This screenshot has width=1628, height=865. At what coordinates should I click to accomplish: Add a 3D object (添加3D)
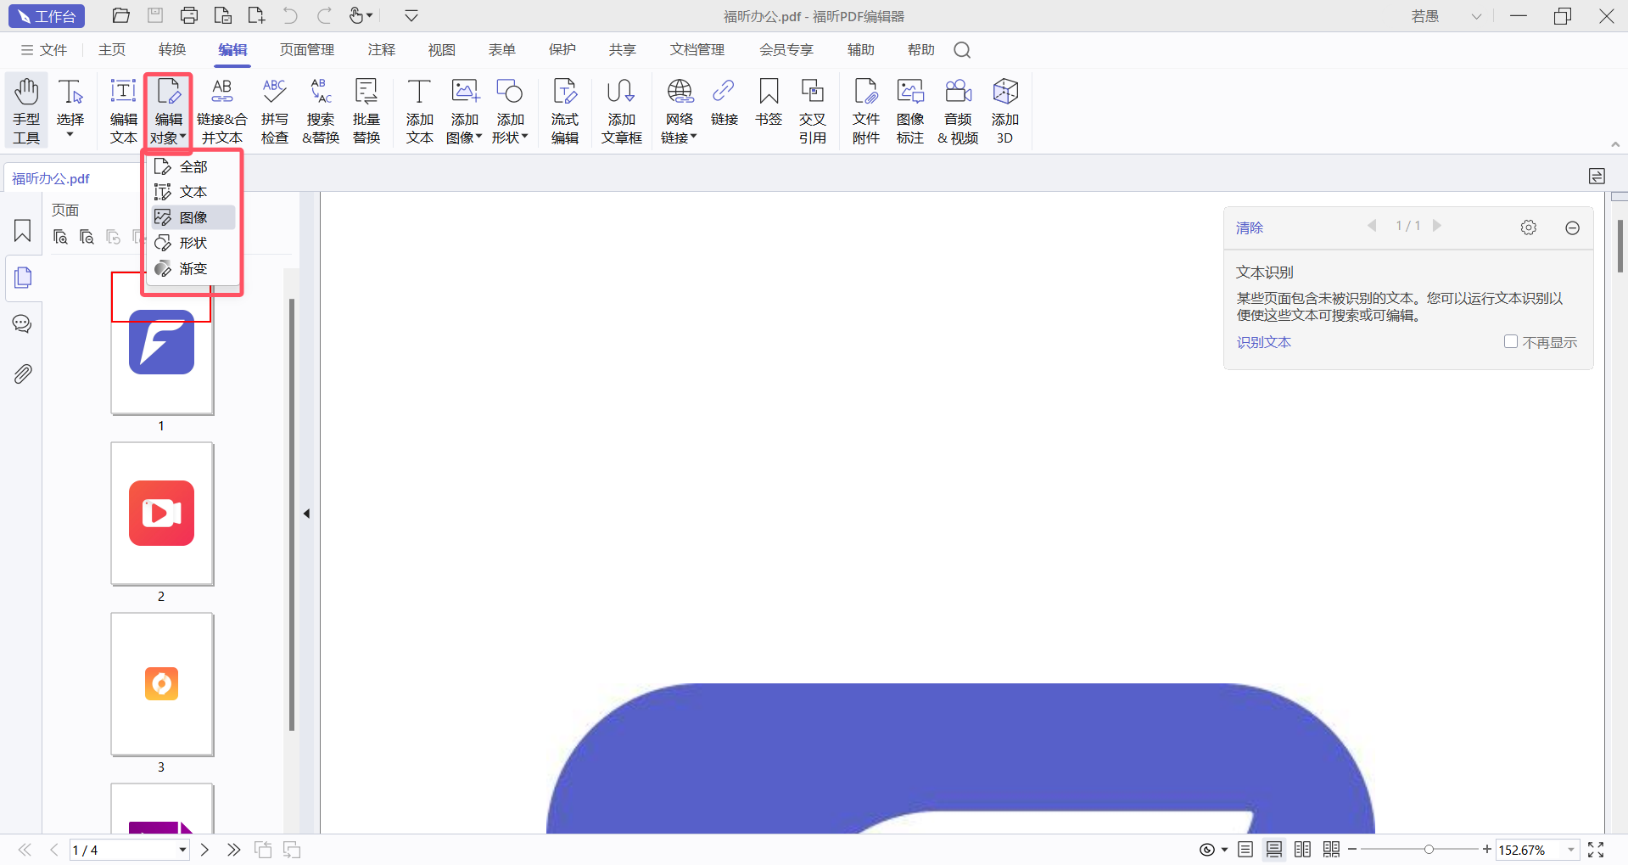point(1005,111)
